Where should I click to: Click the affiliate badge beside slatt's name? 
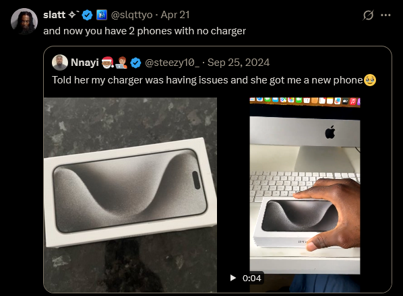pyautogui.click(x=102, y=15)
